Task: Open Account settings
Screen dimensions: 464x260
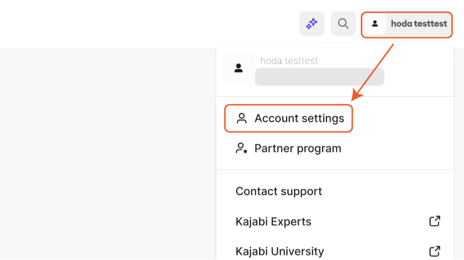Action: point(299,118)
